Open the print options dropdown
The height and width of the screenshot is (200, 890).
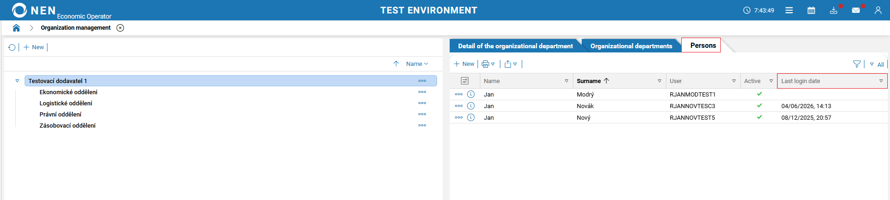click(488, 64)
